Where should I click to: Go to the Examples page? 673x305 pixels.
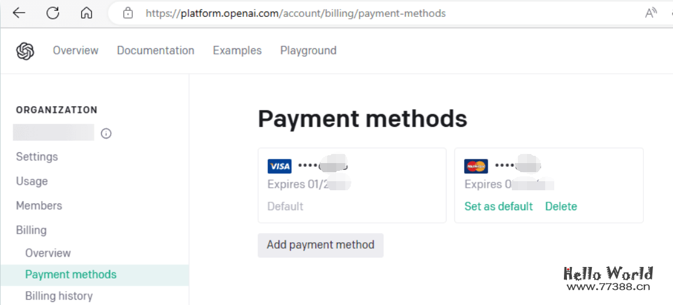tap(237, 51)
